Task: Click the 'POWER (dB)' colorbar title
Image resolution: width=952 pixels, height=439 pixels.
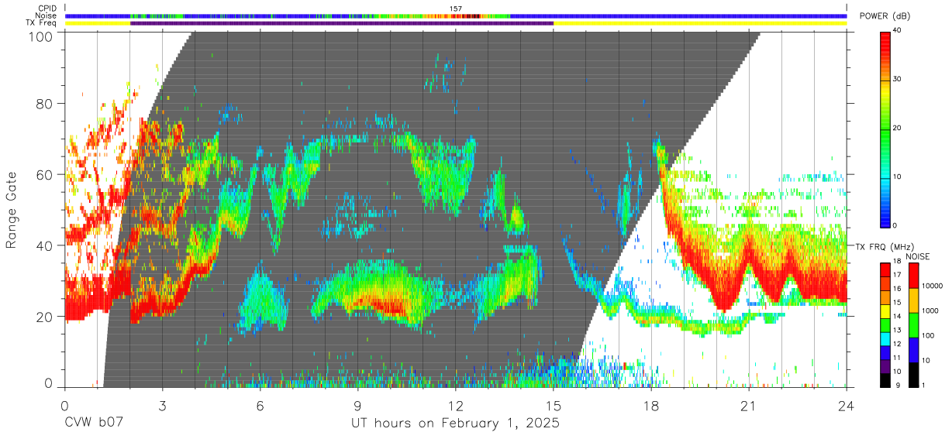Action: click(x=883, y=16)
